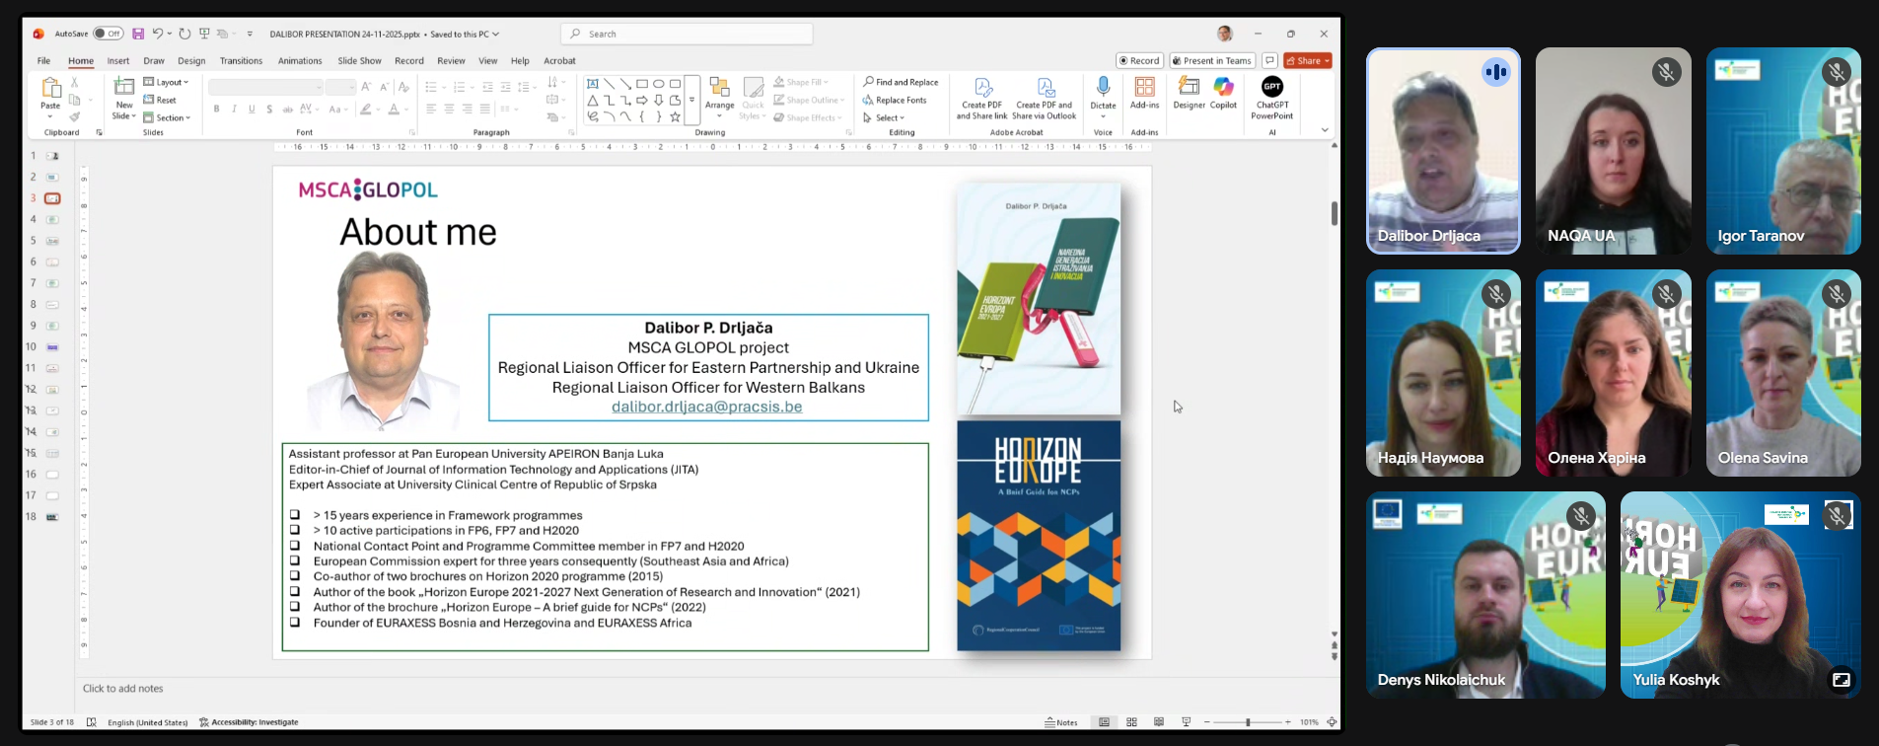Toggle the AutoSave switch

pyautogui.click(x=108, y=34)
